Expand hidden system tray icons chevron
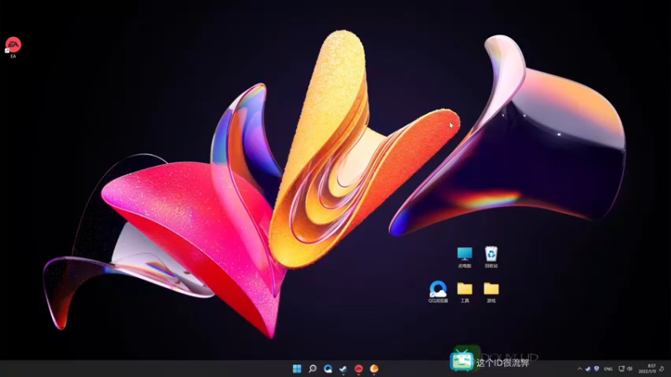The height and width of the screenshot is (377, 671). tap(580, 369)
